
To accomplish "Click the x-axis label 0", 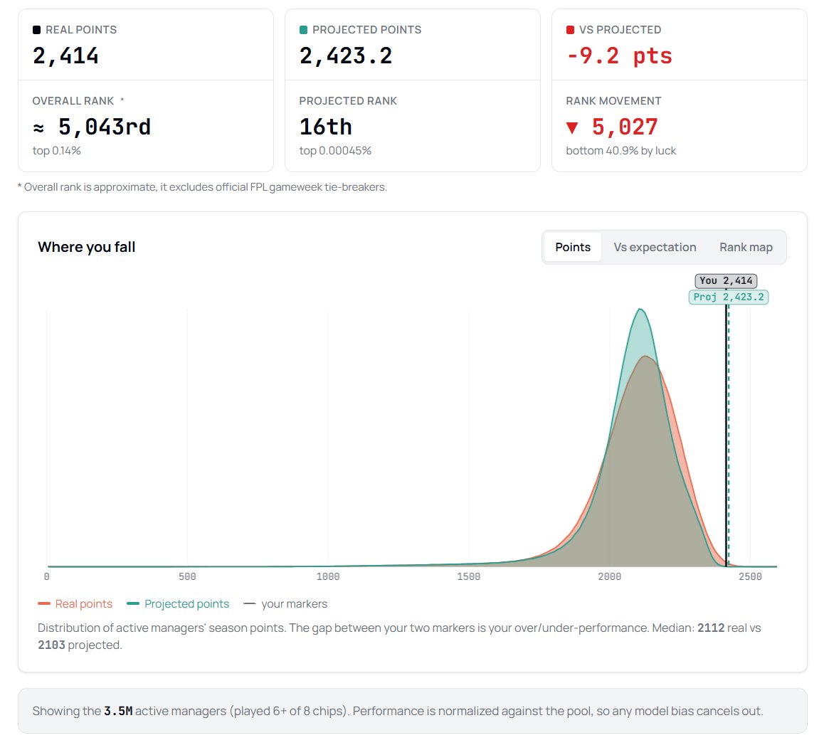I will 47,577.
